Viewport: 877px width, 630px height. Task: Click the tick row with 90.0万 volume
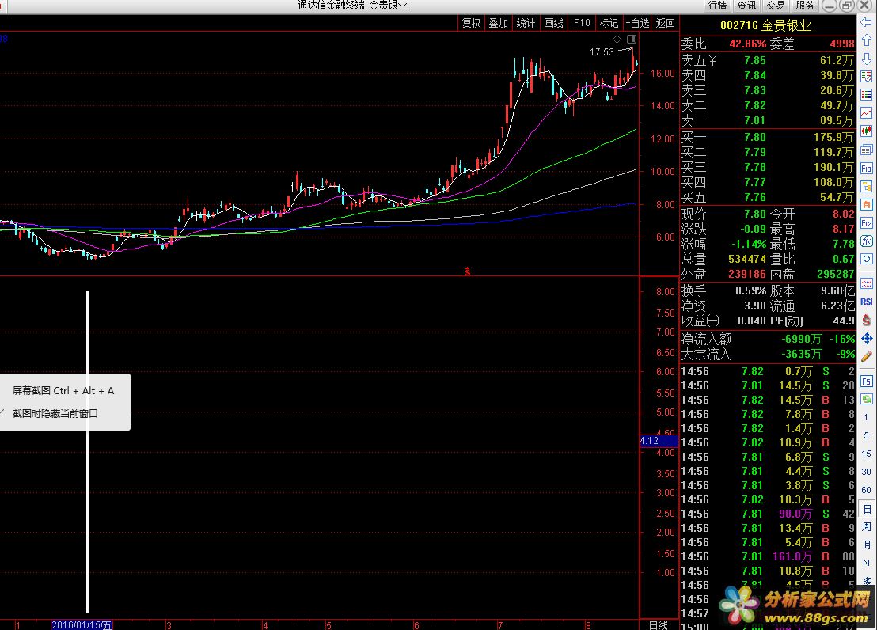pyautogui.click(x=768, y=514)
